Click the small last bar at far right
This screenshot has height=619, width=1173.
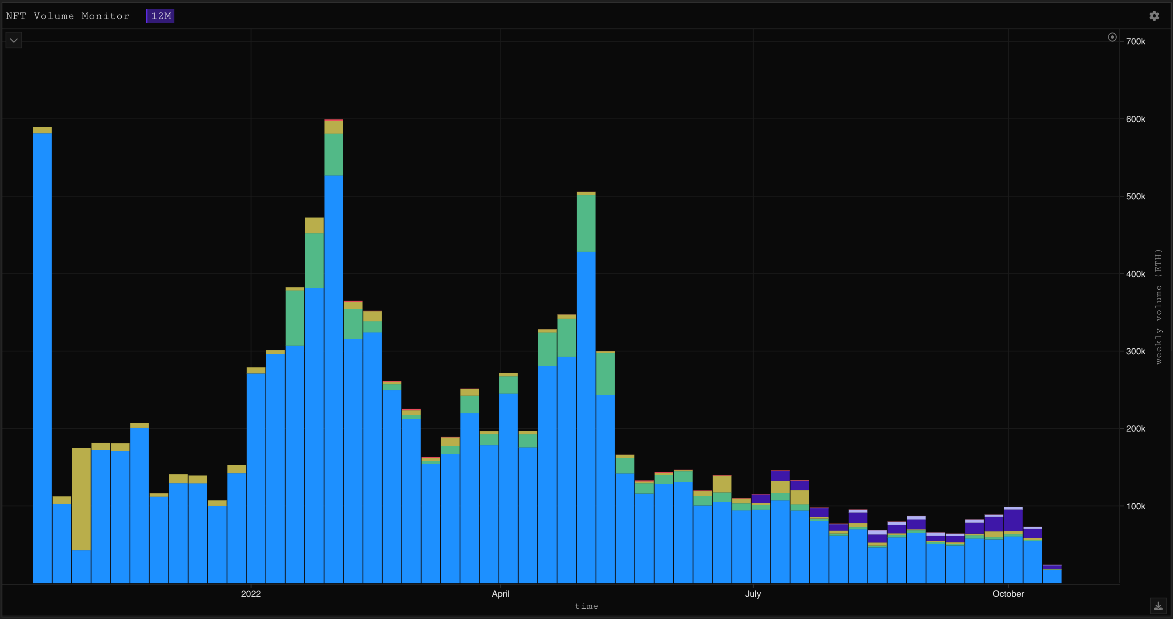pyautogui.click(x=1052, y=576)
